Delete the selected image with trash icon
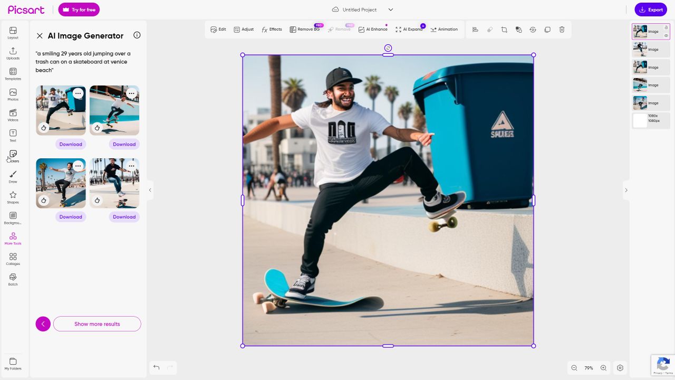The image size is (675, 380). (562, 30)
